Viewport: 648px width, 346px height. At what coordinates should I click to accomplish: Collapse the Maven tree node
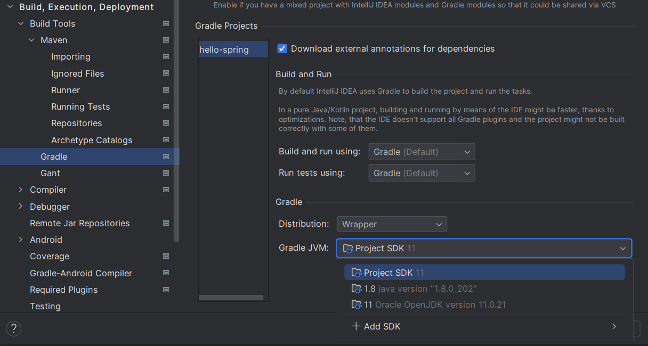(x=31, y=40)
